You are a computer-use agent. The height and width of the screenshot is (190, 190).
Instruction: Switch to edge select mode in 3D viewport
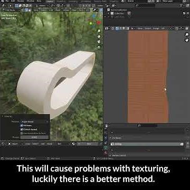pos(26,10)
